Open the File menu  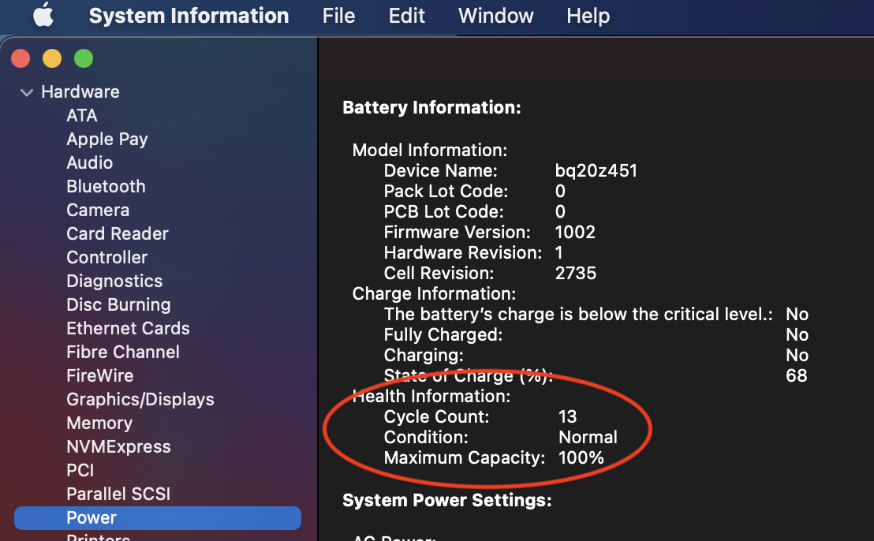pyautogui.click(x=338, y=16)
